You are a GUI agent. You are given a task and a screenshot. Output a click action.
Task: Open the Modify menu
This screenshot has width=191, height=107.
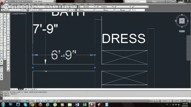pyautogui.click(x=60, y=4)
